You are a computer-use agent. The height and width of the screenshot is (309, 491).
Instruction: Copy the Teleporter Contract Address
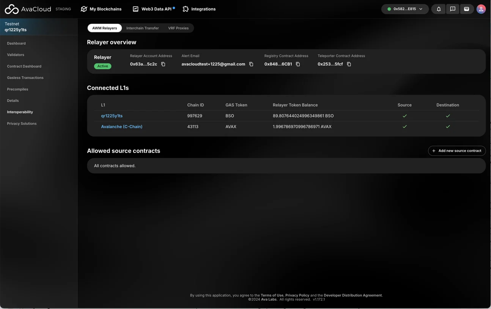pyautogui.click(x=349, y=64)
